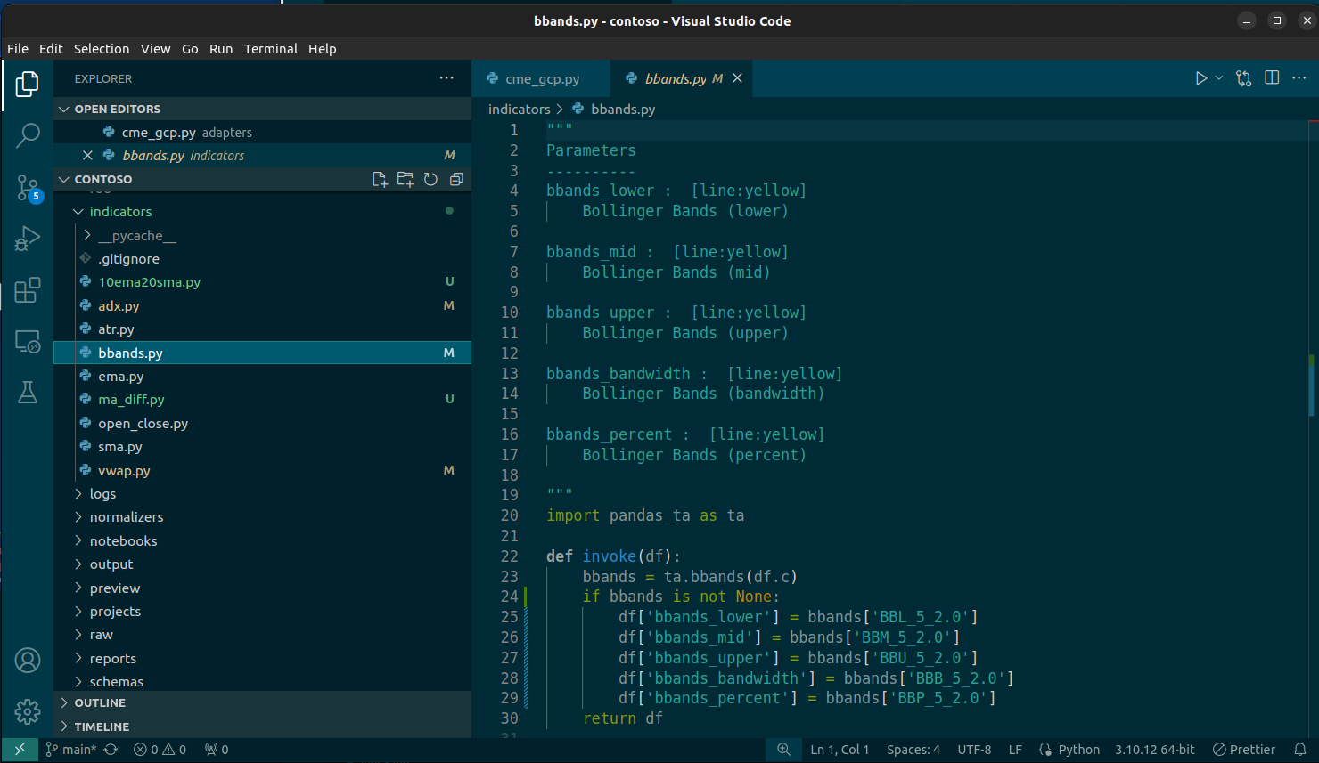Image resolution: width=1319 pixels, height=763 pixels.
Task: Open run options dropdown arrow
Action: coord(1219,78)
